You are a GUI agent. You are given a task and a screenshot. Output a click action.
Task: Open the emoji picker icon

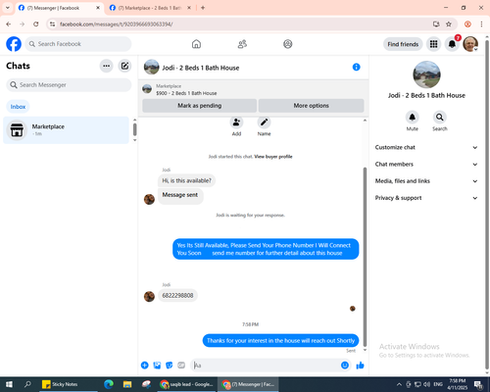point(345,366)
